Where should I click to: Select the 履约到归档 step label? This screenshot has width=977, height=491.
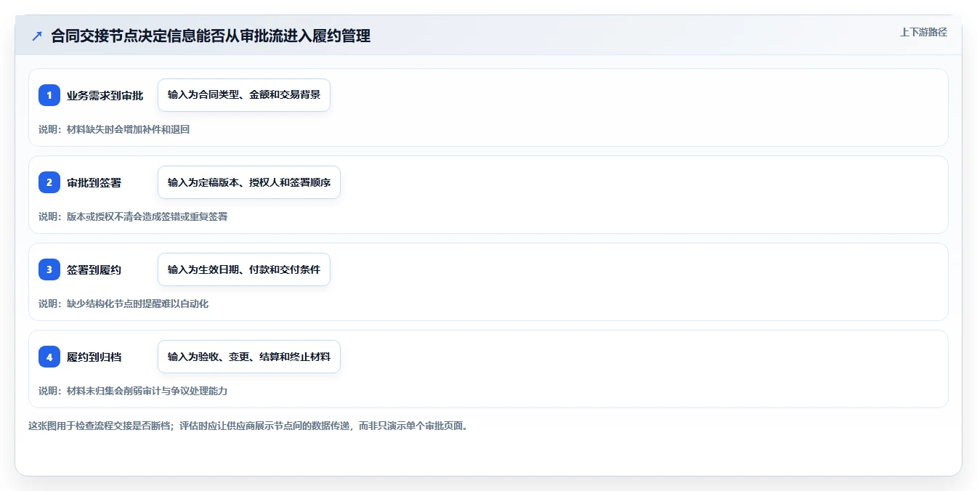click(x=94, y=357)
